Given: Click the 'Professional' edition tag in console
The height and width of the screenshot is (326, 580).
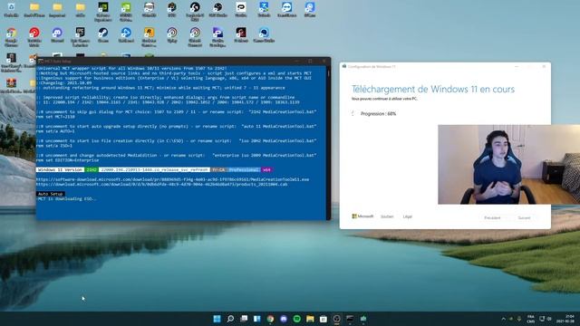Looking at the screenshot, I should tap(244, 169).
